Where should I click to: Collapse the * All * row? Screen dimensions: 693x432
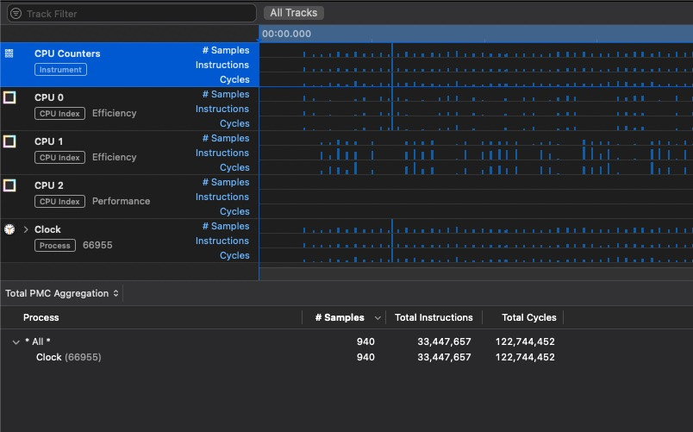click(x=16, y=341)
